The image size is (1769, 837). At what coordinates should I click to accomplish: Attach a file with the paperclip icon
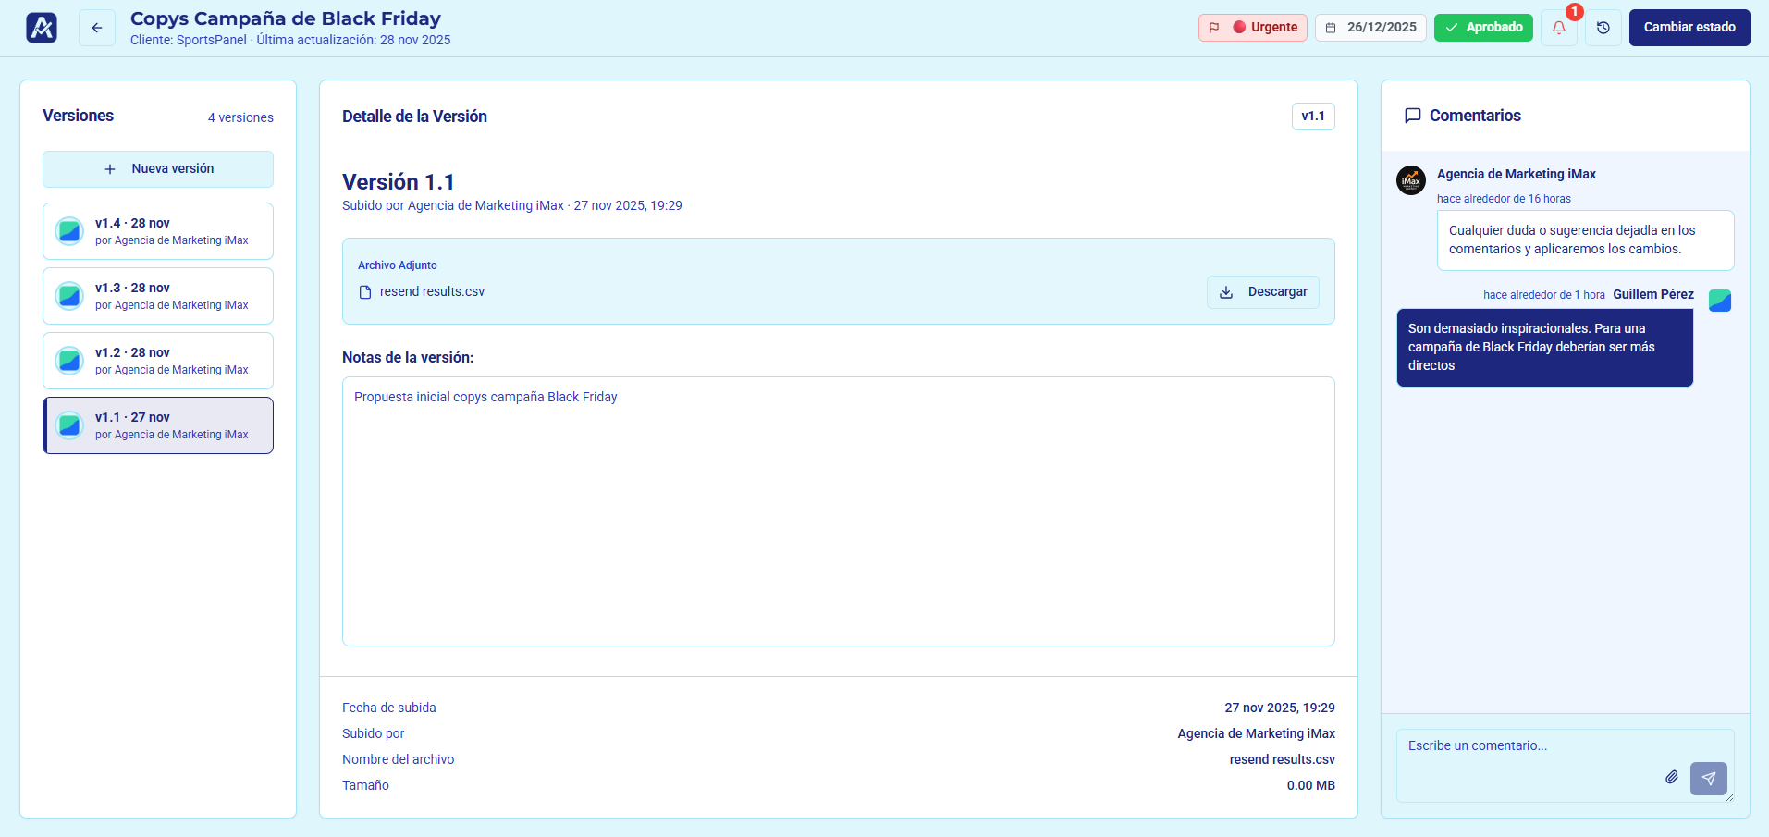[x=1670, y=778]
